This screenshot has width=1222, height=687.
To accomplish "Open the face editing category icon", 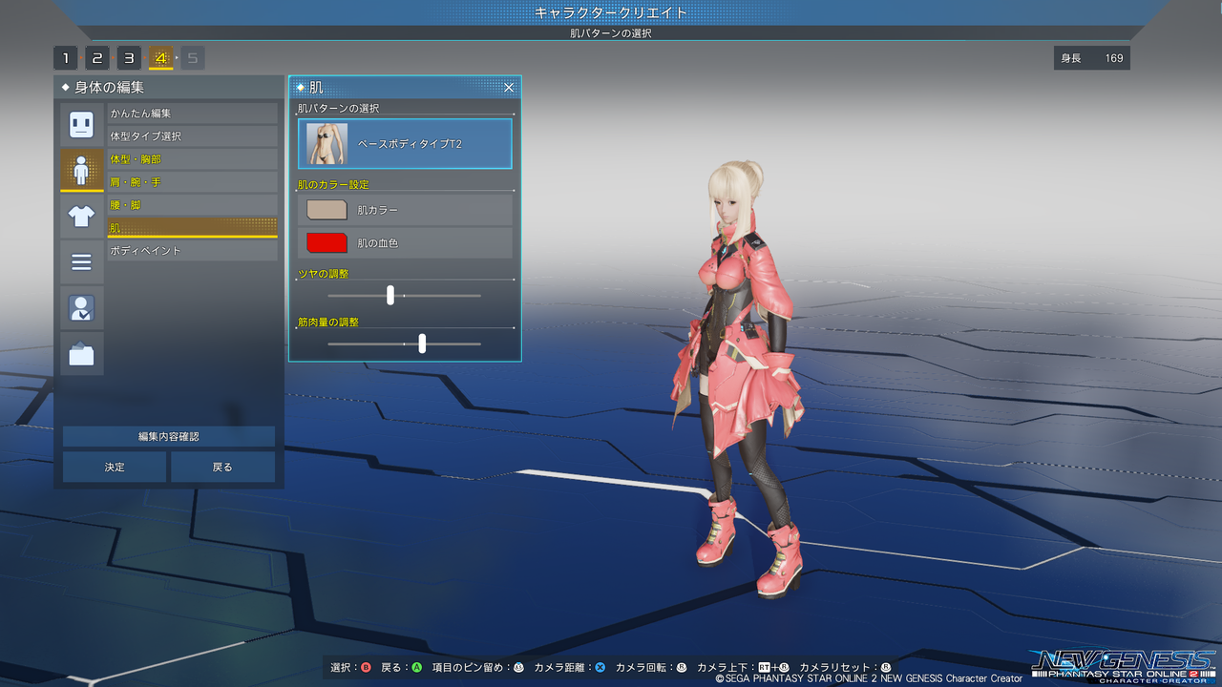I will 81,124.
